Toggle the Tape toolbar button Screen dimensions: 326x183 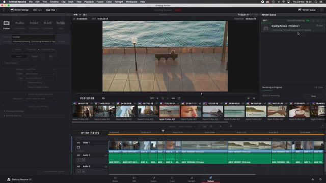click(x=38, y=10)
